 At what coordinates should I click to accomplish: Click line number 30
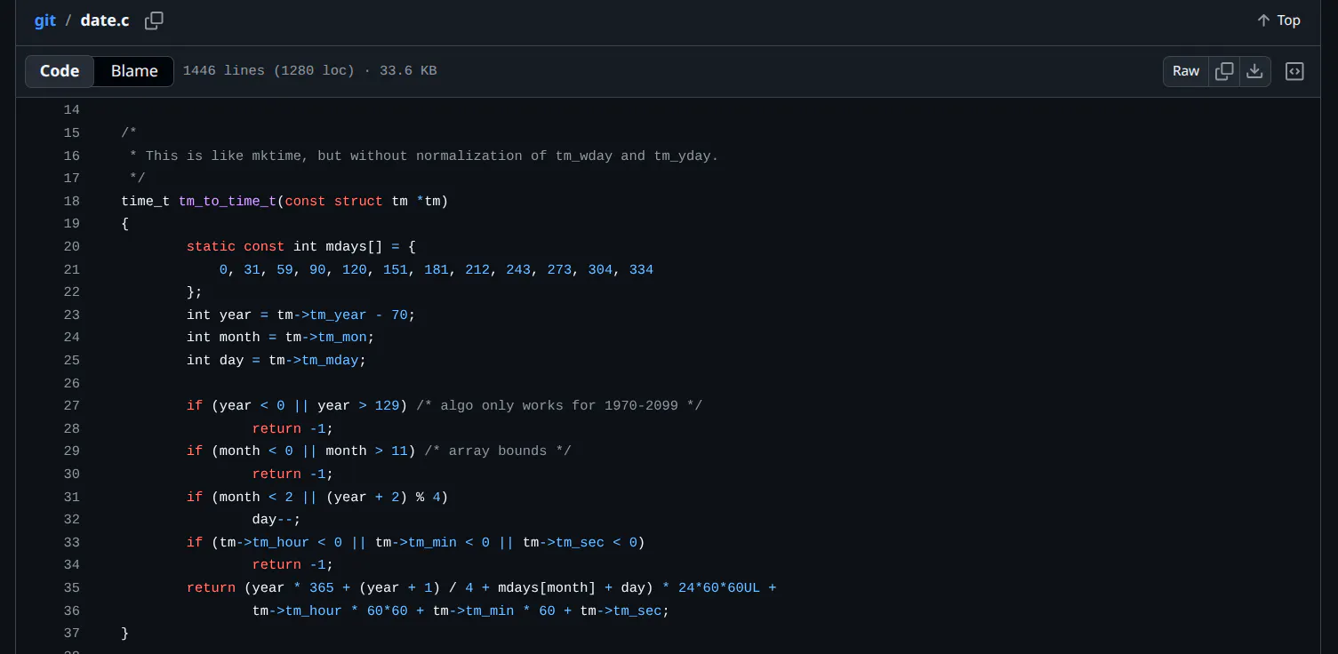point(71,475)
